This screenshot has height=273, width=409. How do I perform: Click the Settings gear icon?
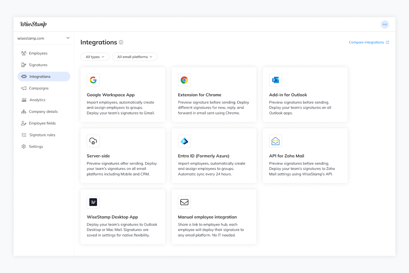[24, 146]
